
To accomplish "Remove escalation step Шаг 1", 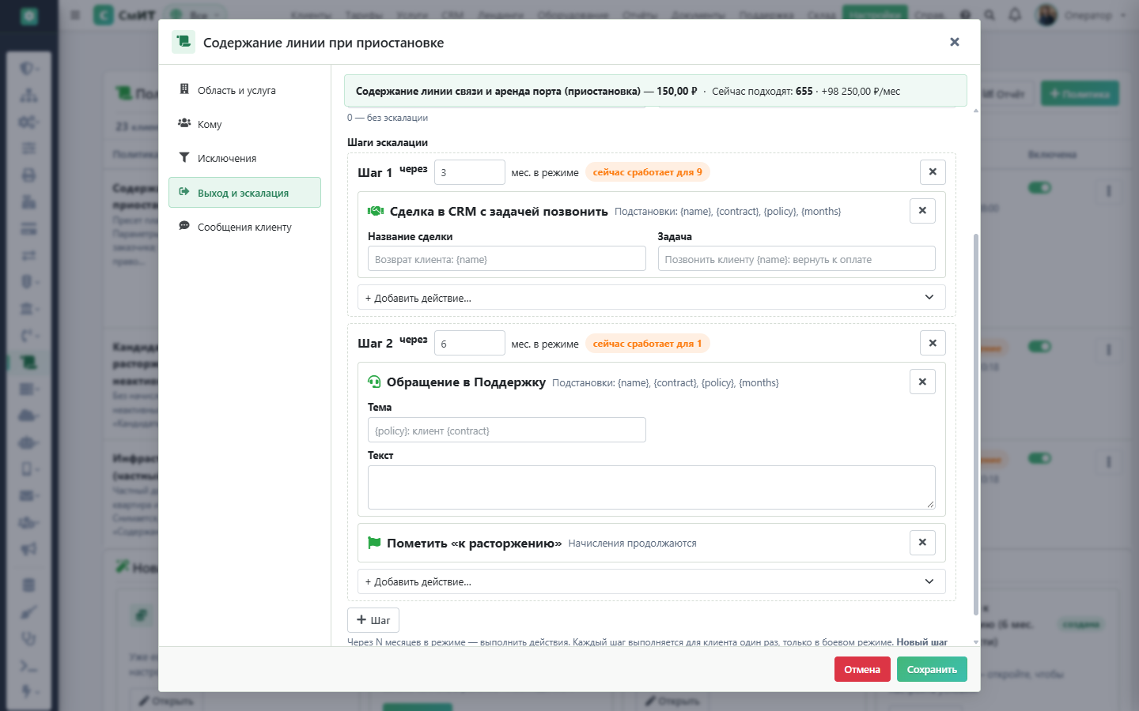I will [x=933, y=171].
